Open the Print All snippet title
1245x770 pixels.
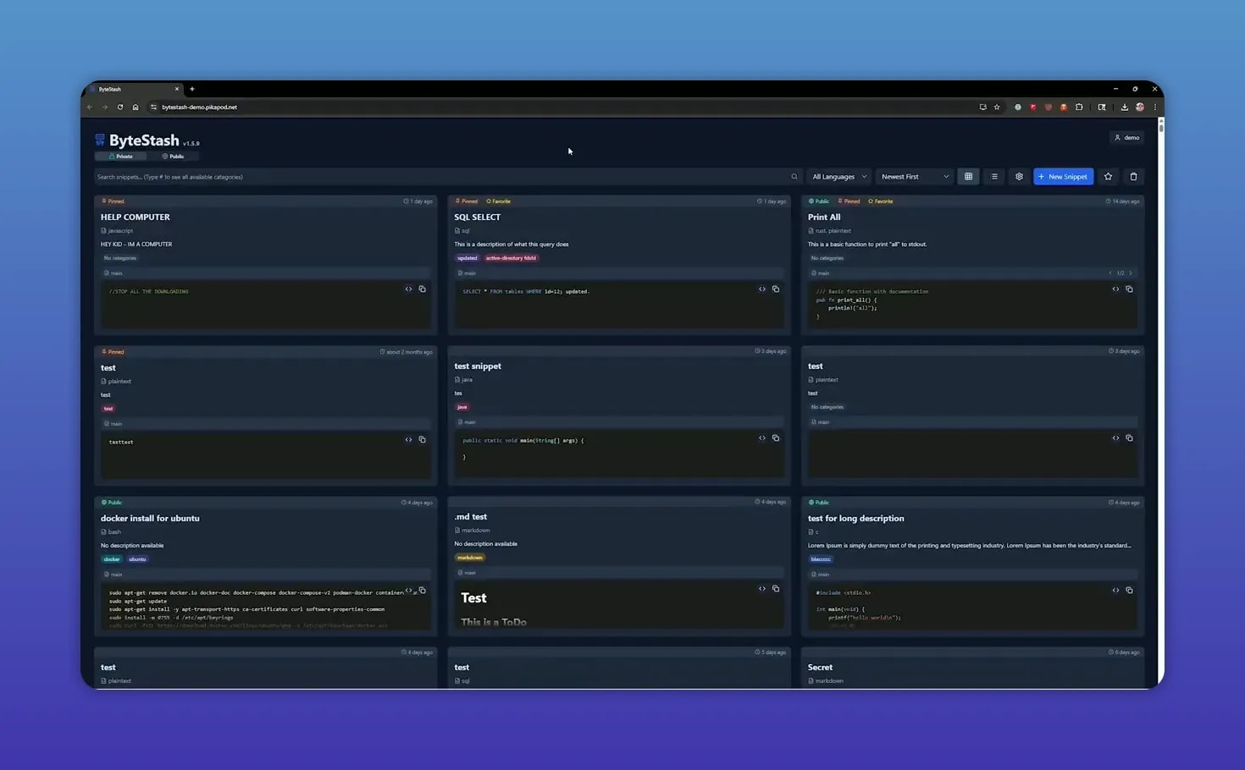tap(824, 217)
